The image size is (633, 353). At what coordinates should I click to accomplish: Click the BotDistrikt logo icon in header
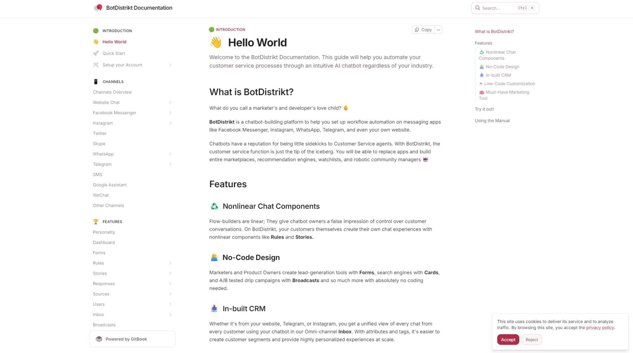tap(98, 8)
